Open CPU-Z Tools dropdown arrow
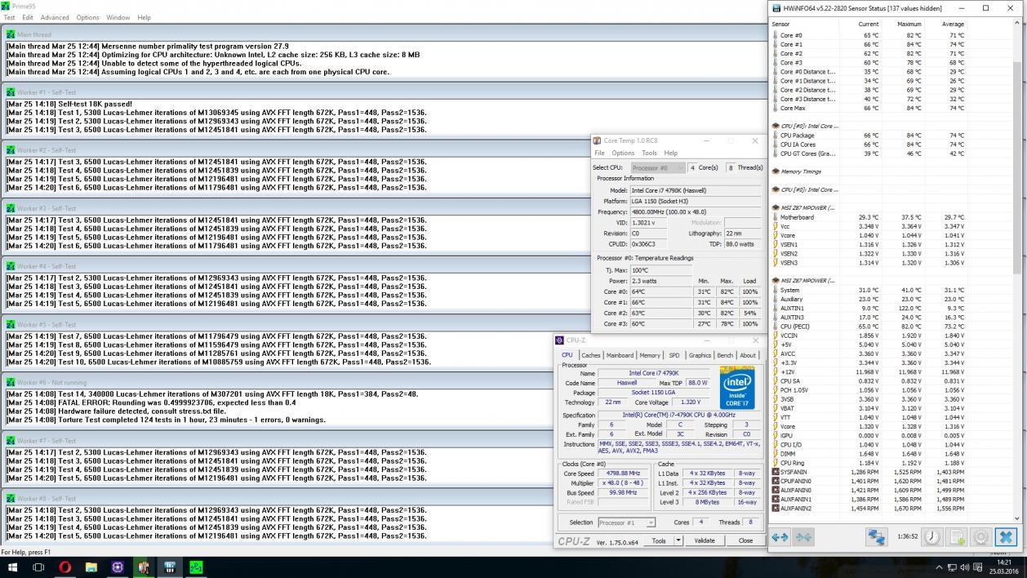Viewport: 1027px width, 578px height. click(678, 540)
